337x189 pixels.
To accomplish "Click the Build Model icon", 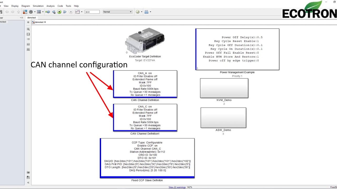I will pyautogui.click(x=146, y=12).
